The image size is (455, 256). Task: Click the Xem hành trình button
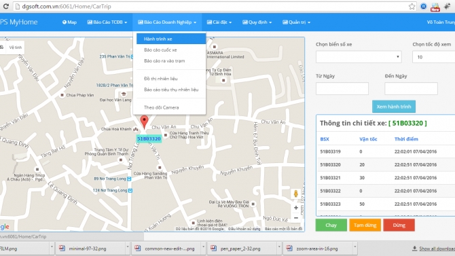click(394, 107)
